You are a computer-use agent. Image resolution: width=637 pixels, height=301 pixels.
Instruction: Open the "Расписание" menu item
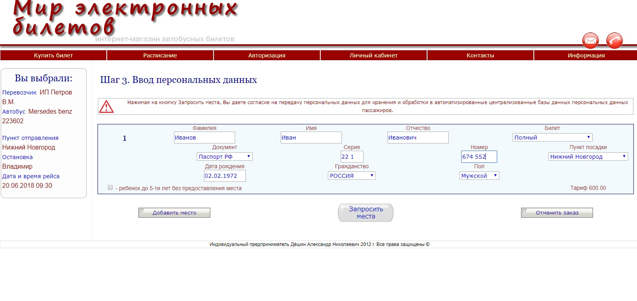point(160,55)
